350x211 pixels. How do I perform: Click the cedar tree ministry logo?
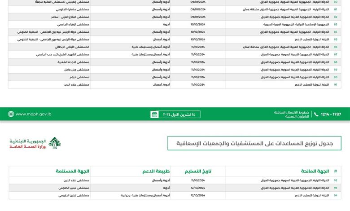(x=55, y=143)
